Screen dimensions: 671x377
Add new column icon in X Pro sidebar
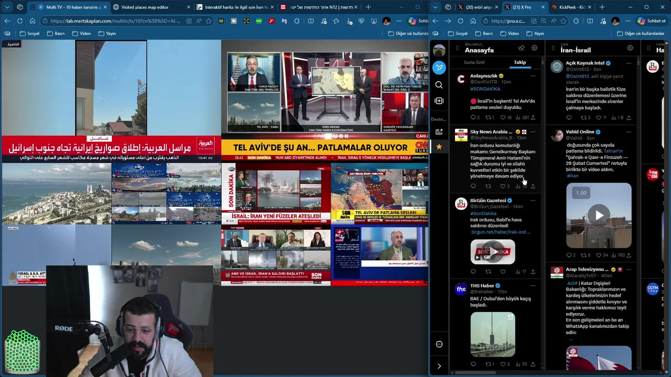tap(439, 101)
